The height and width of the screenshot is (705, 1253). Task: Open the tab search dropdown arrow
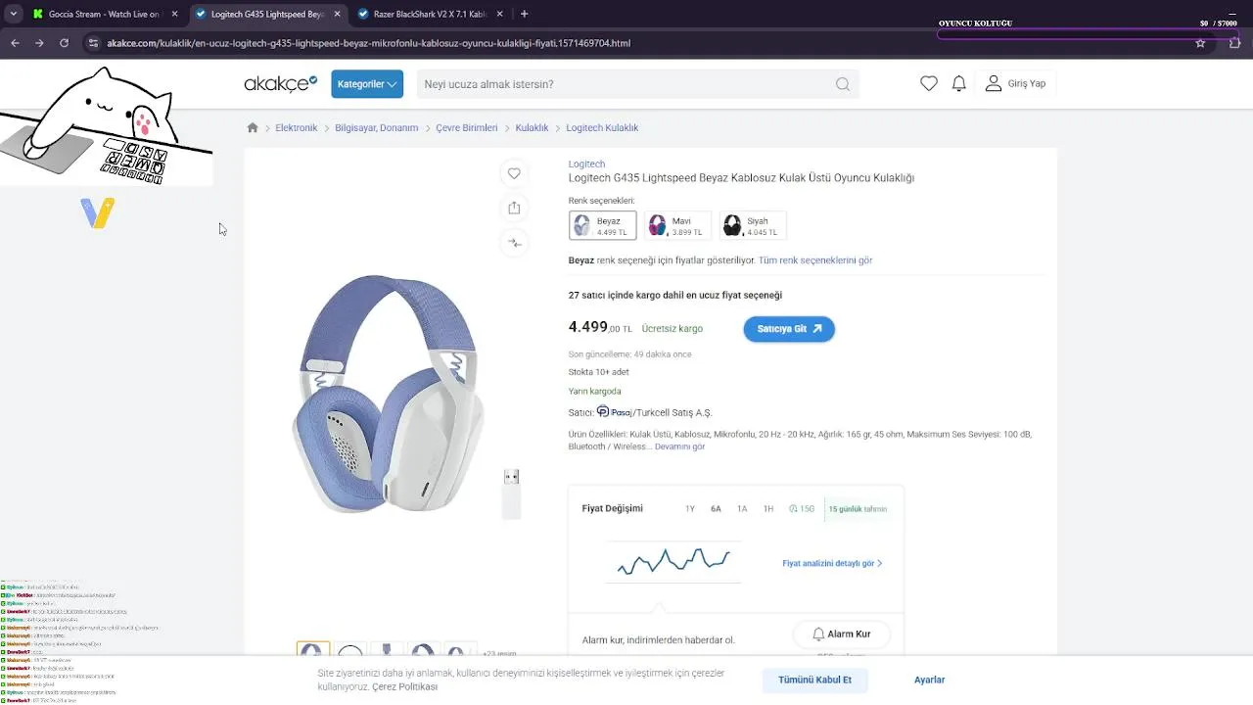pyautogui.click(x=13, y=14)
